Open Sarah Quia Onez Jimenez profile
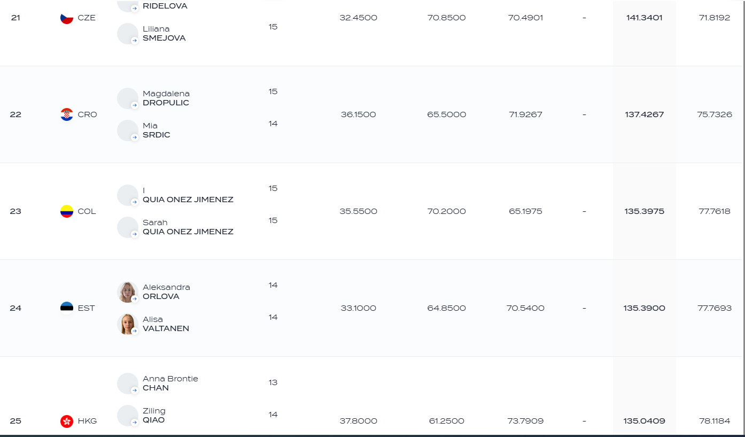 188,227
